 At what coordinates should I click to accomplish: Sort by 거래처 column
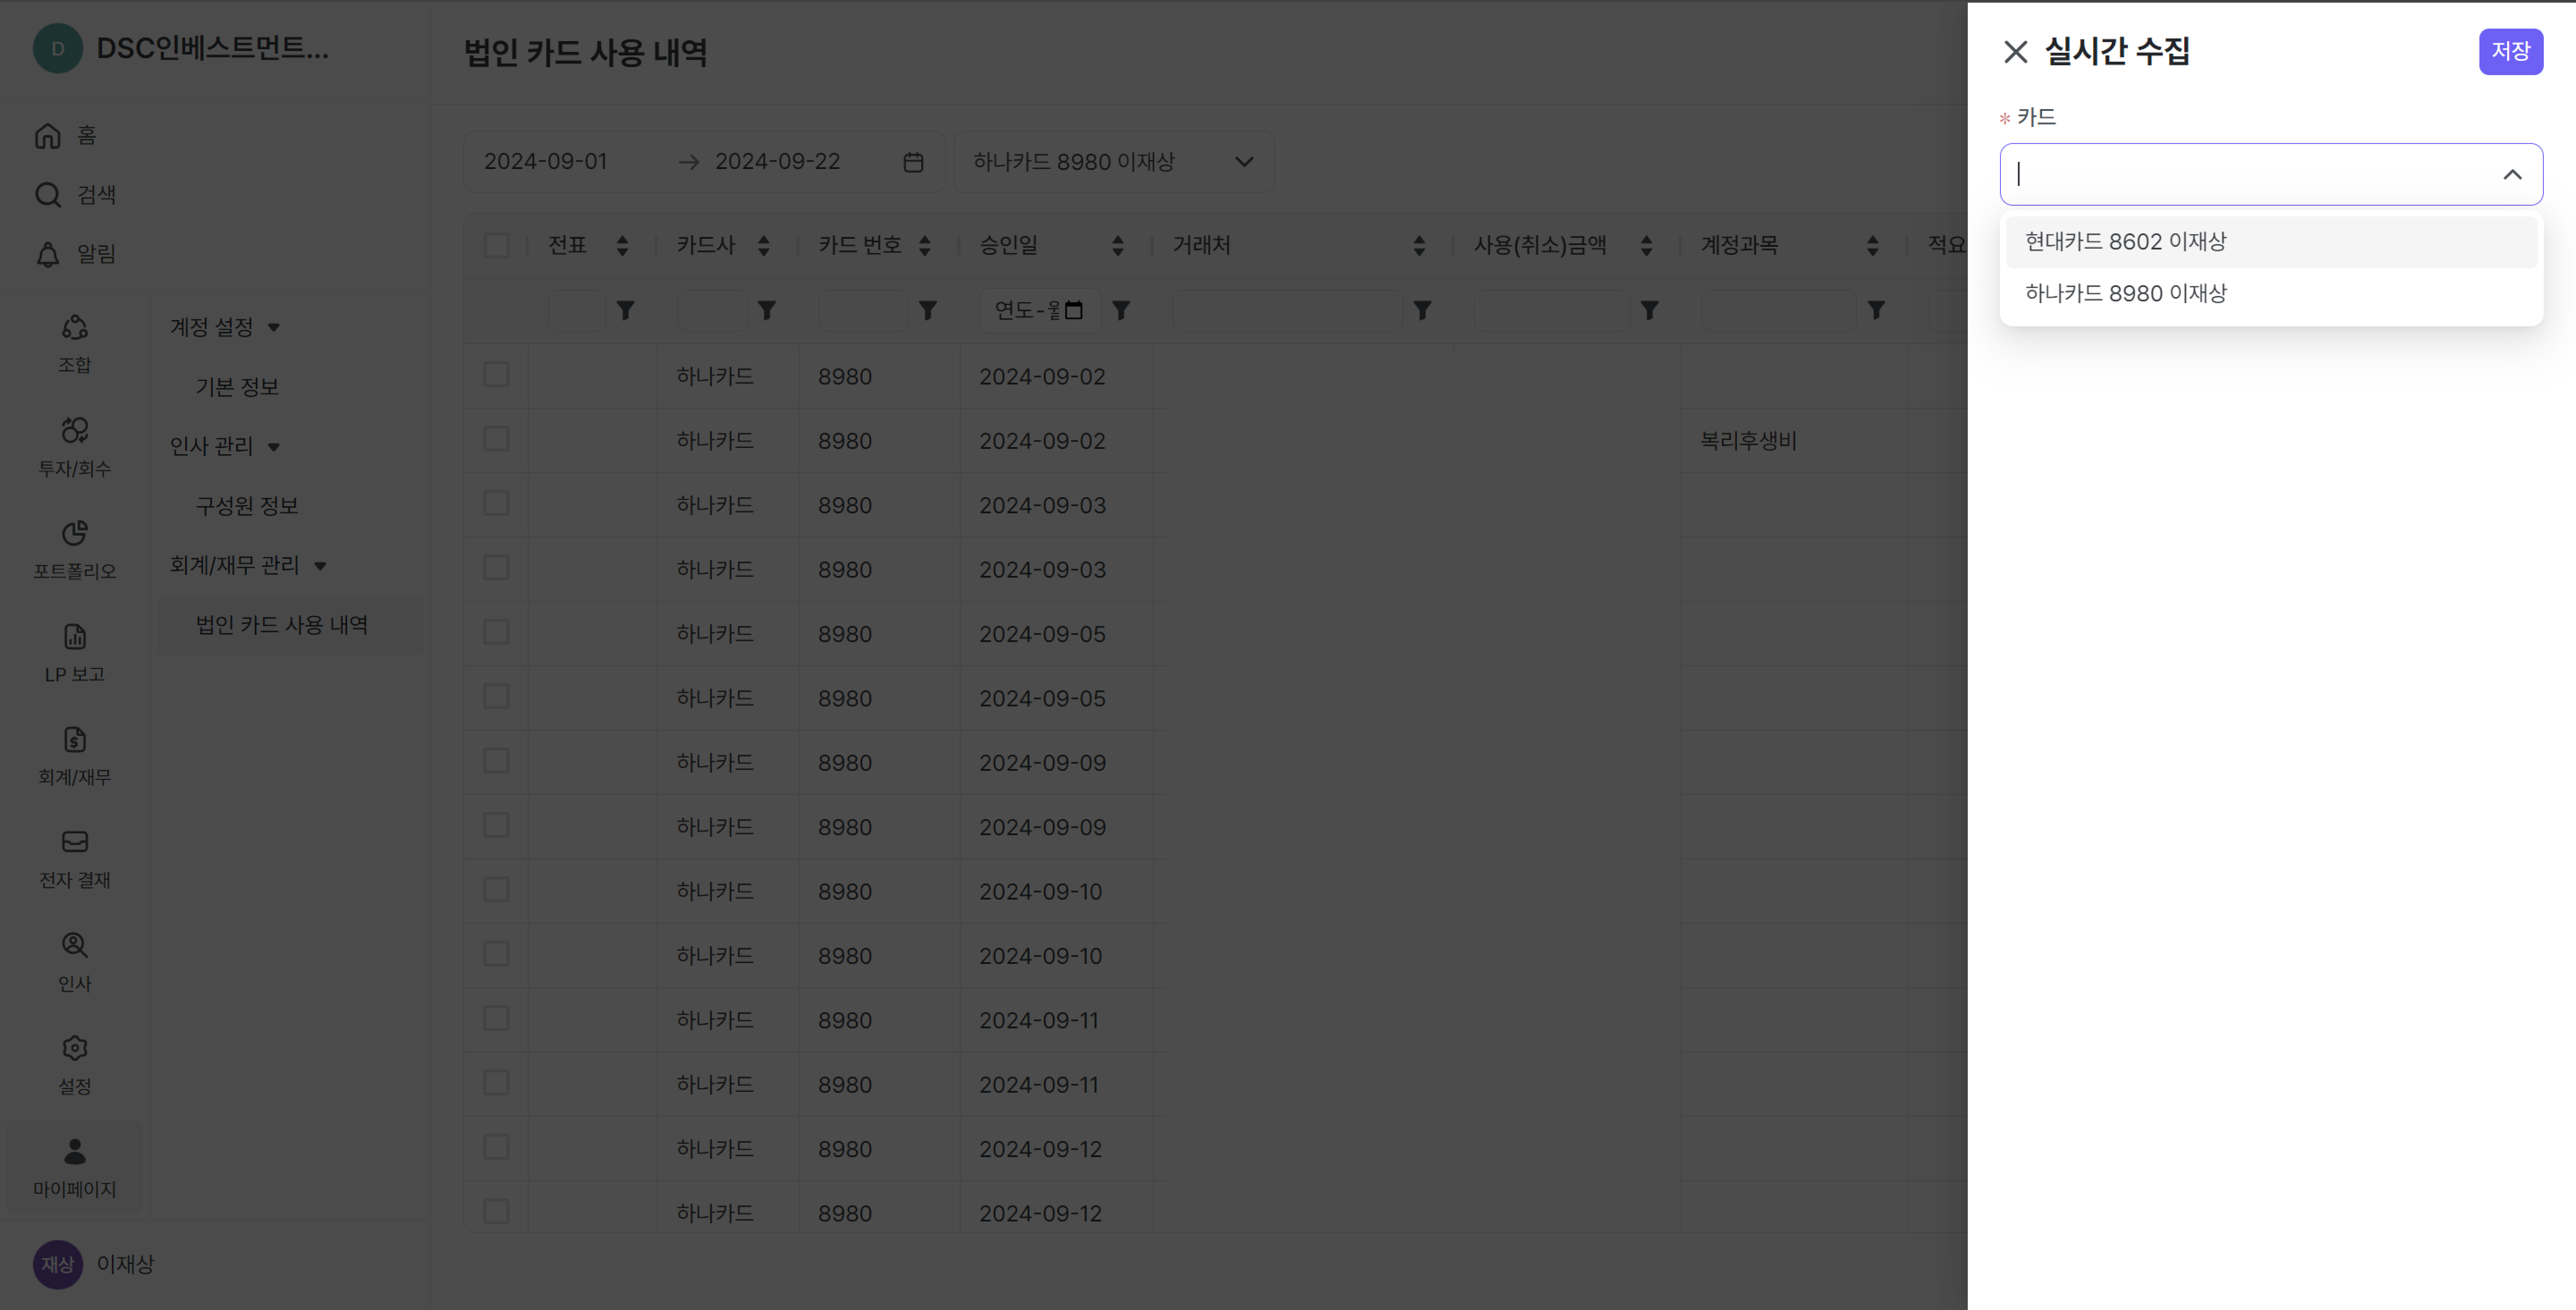click(x=1418, y=245)
